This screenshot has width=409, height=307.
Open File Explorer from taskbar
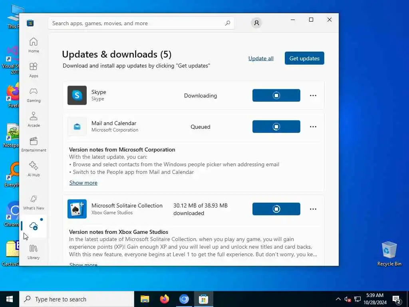pos(145,299)
